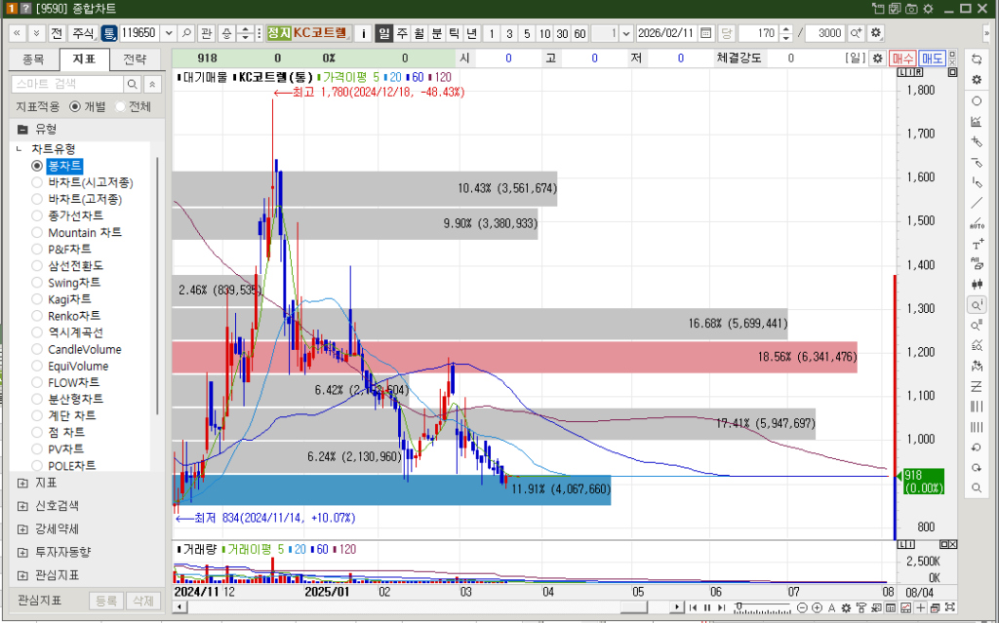Select the 전체 radio option
Screen dimensions: 999x623
click(120, 106)
